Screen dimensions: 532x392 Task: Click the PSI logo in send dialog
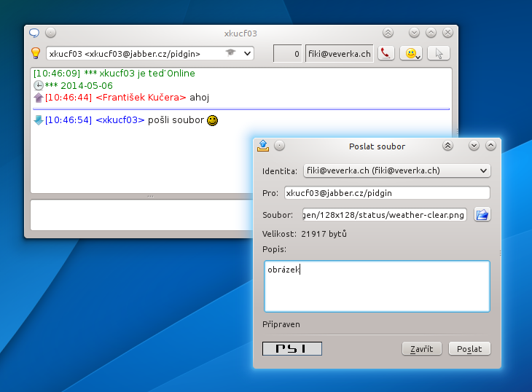coord(292,348)
